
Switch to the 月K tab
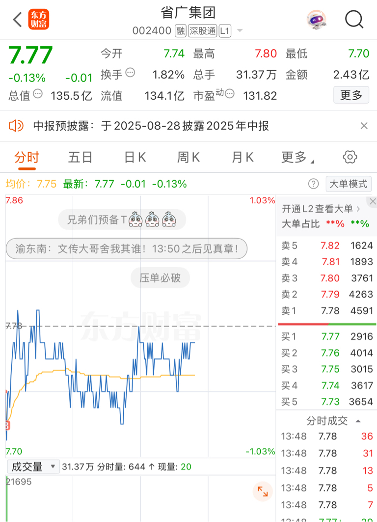point(242,158)
